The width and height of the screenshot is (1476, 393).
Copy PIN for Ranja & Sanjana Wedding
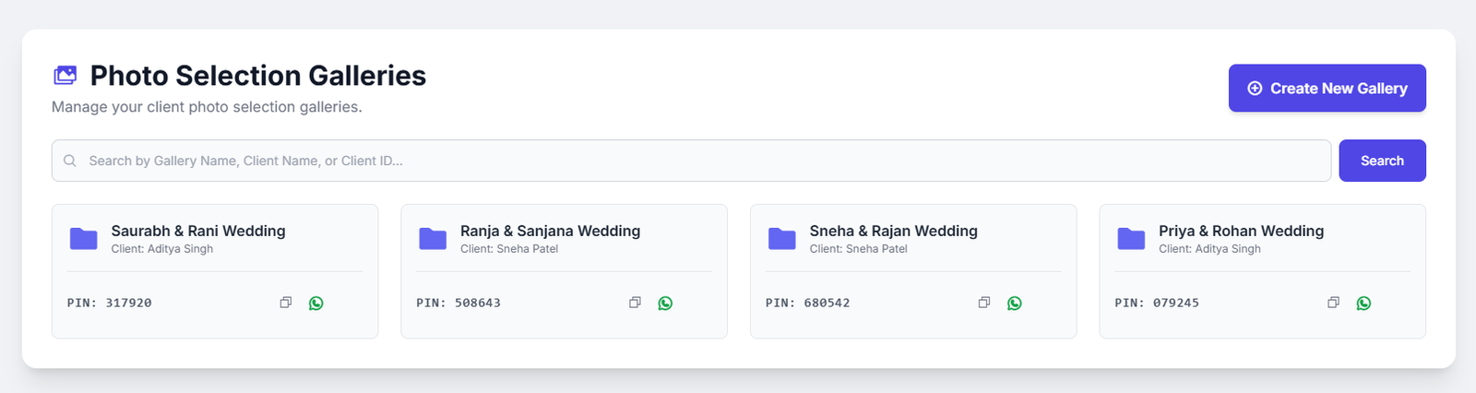point(635,303)
